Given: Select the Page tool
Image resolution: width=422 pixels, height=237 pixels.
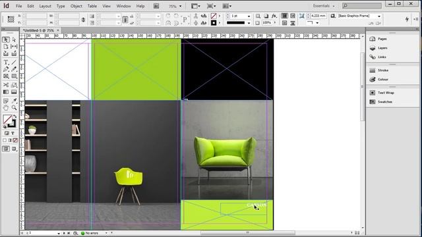Looking at the screenshot, I should click(6, 47).
